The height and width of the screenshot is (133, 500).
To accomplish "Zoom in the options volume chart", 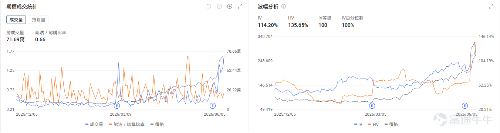I will tap(230, 6).
